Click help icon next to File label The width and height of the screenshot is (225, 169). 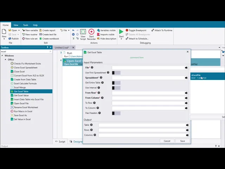(92, 67)
